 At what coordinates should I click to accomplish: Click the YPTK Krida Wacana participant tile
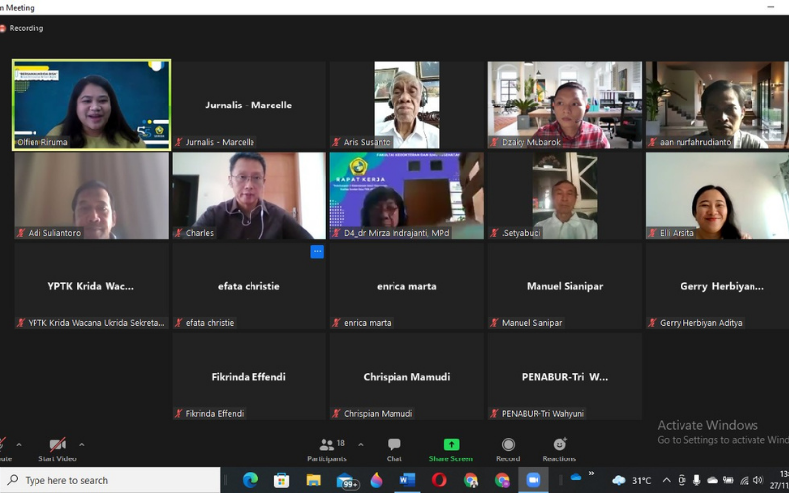[x=91, y=286]
